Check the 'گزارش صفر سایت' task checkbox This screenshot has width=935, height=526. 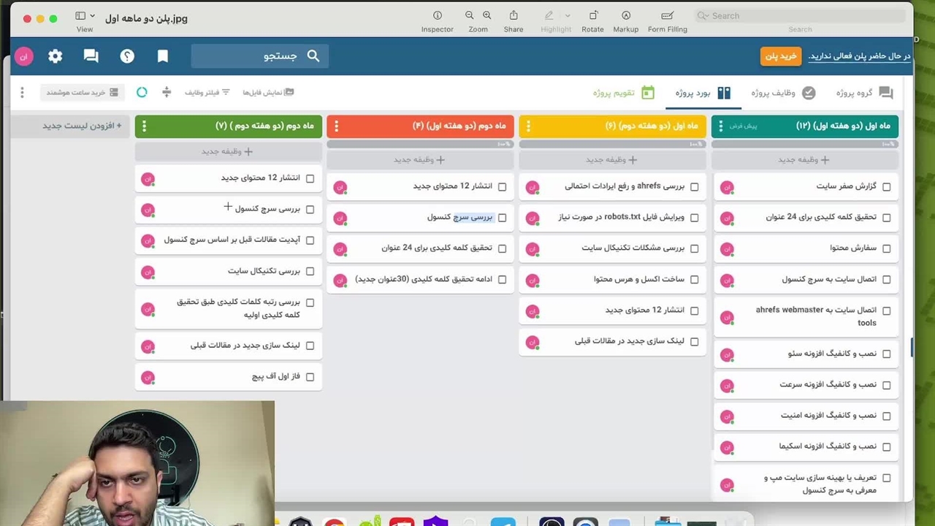tap(886, 186)
